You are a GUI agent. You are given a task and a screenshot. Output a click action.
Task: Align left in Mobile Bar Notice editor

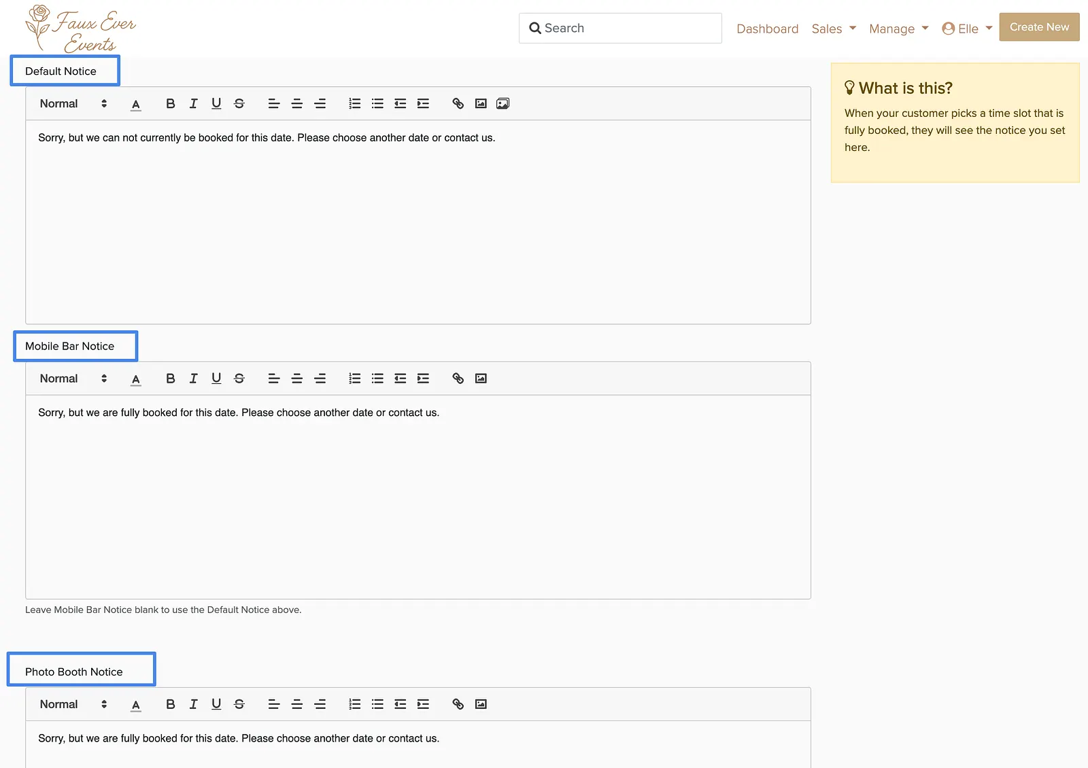coord(274,379)
